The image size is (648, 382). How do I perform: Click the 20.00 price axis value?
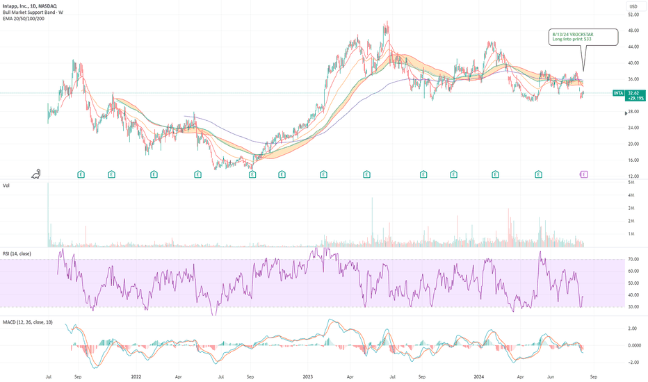[x=633, y=144]
